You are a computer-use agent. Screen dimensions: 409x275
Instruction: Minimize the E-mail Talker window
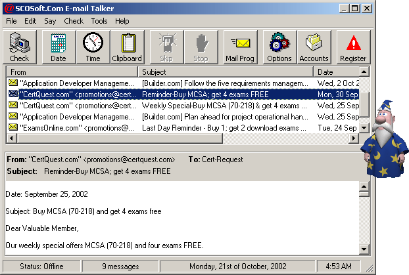[x=344, y=9]
